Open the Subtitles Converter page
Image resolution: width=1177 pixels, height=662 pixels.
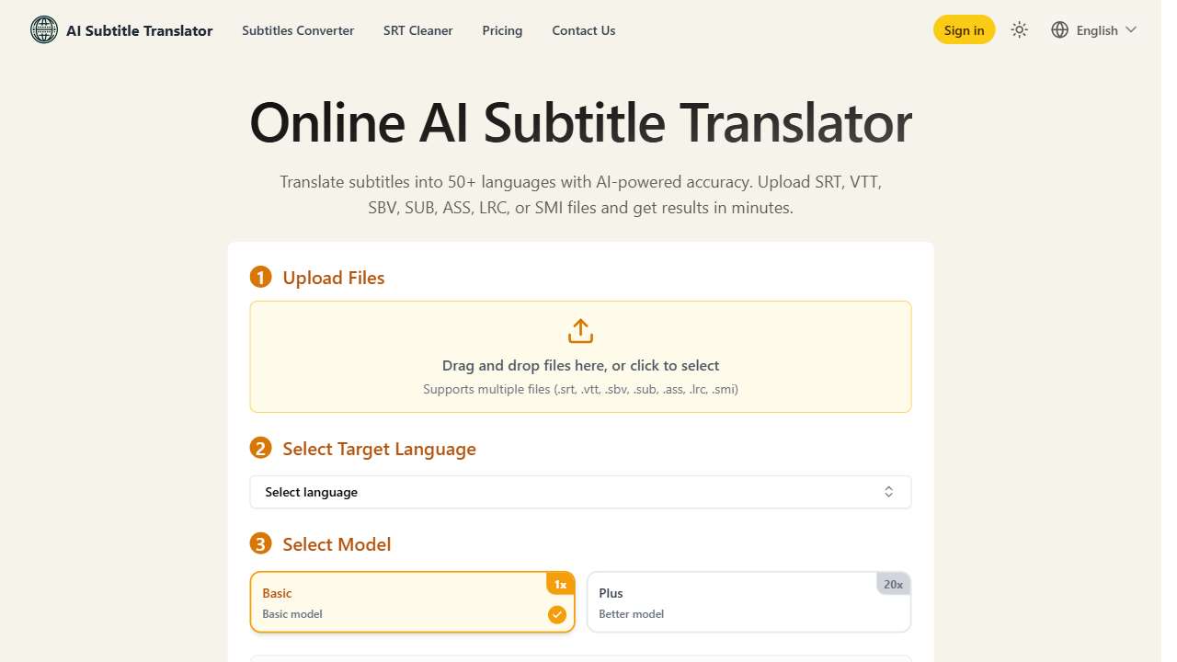point(297,30)
